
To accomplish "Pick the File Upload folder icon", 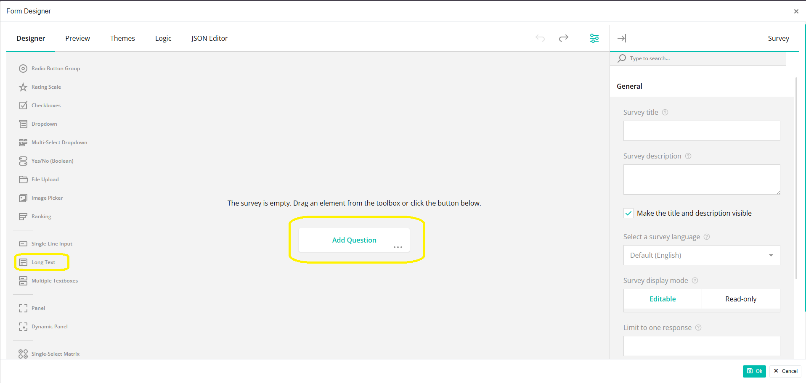I will [x=23, y=180].
